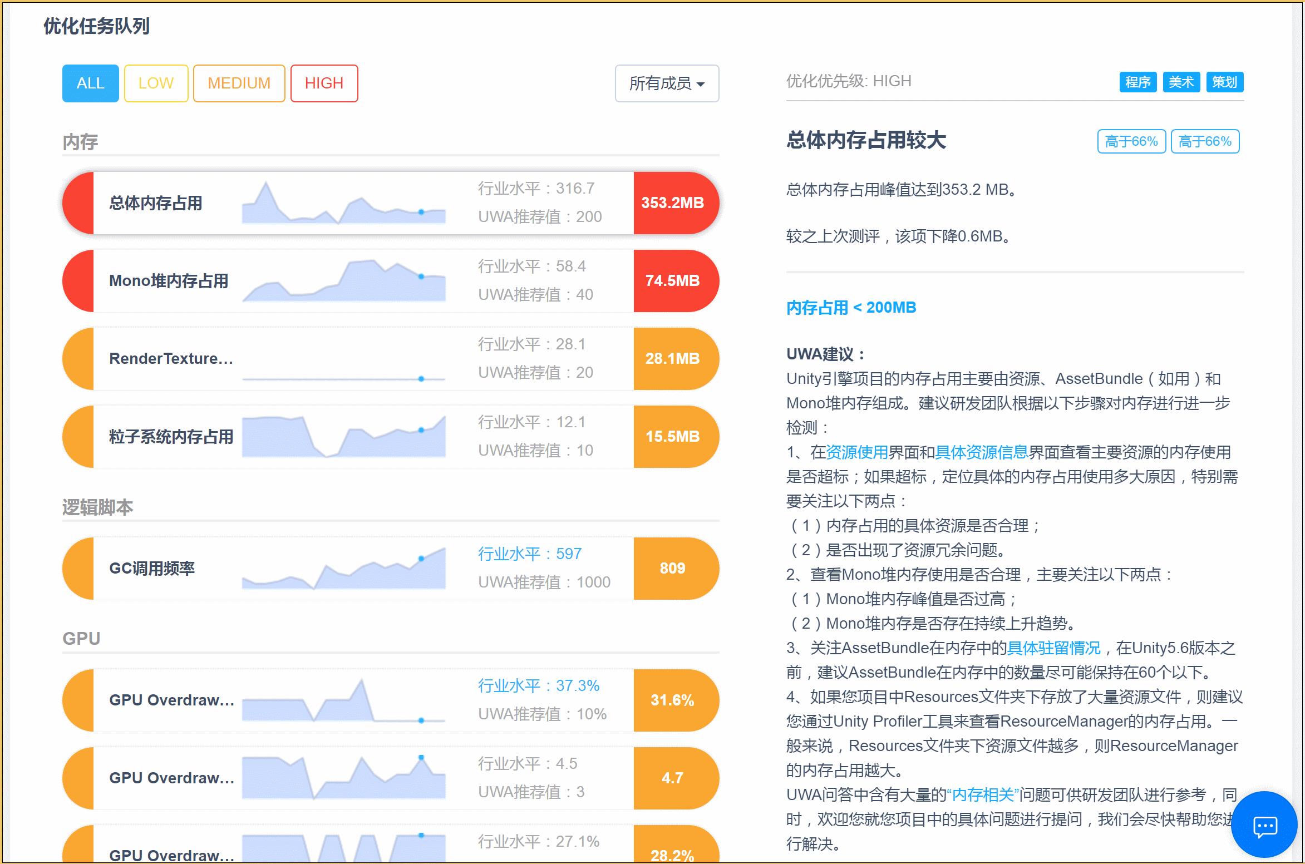The height and width of the screenshot is (864, 1305).
Task: Open the 具体驻留情况 link
Action: [x=1054, y=648]
